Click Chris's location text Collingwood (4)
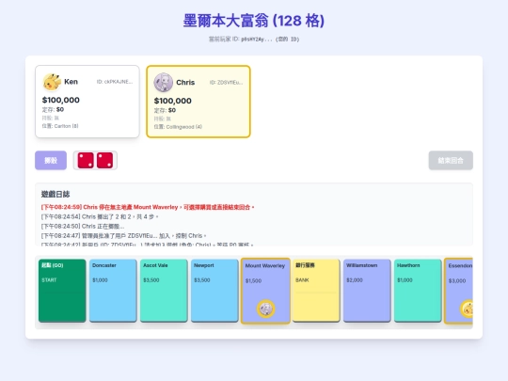508x381 pixels. coord(178,127)
